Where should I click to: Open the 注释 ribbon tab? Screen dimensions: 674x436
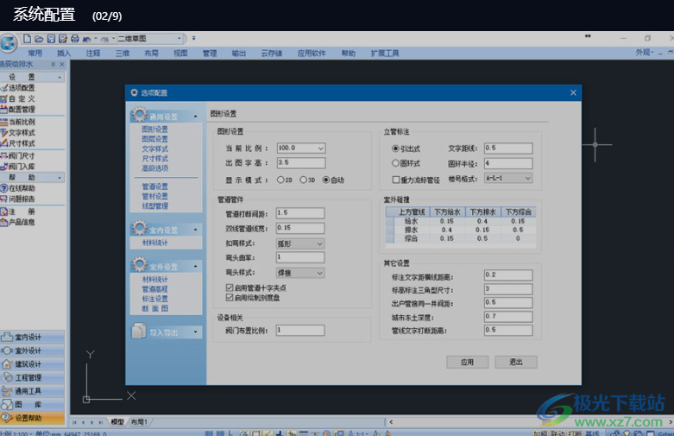93,54
